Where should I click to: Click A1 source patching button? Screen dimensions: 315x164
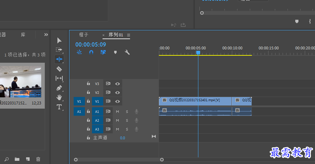point(79,112)
